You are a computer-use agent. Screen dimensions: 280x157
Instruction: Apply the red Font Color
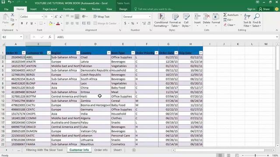pos(58,23)
